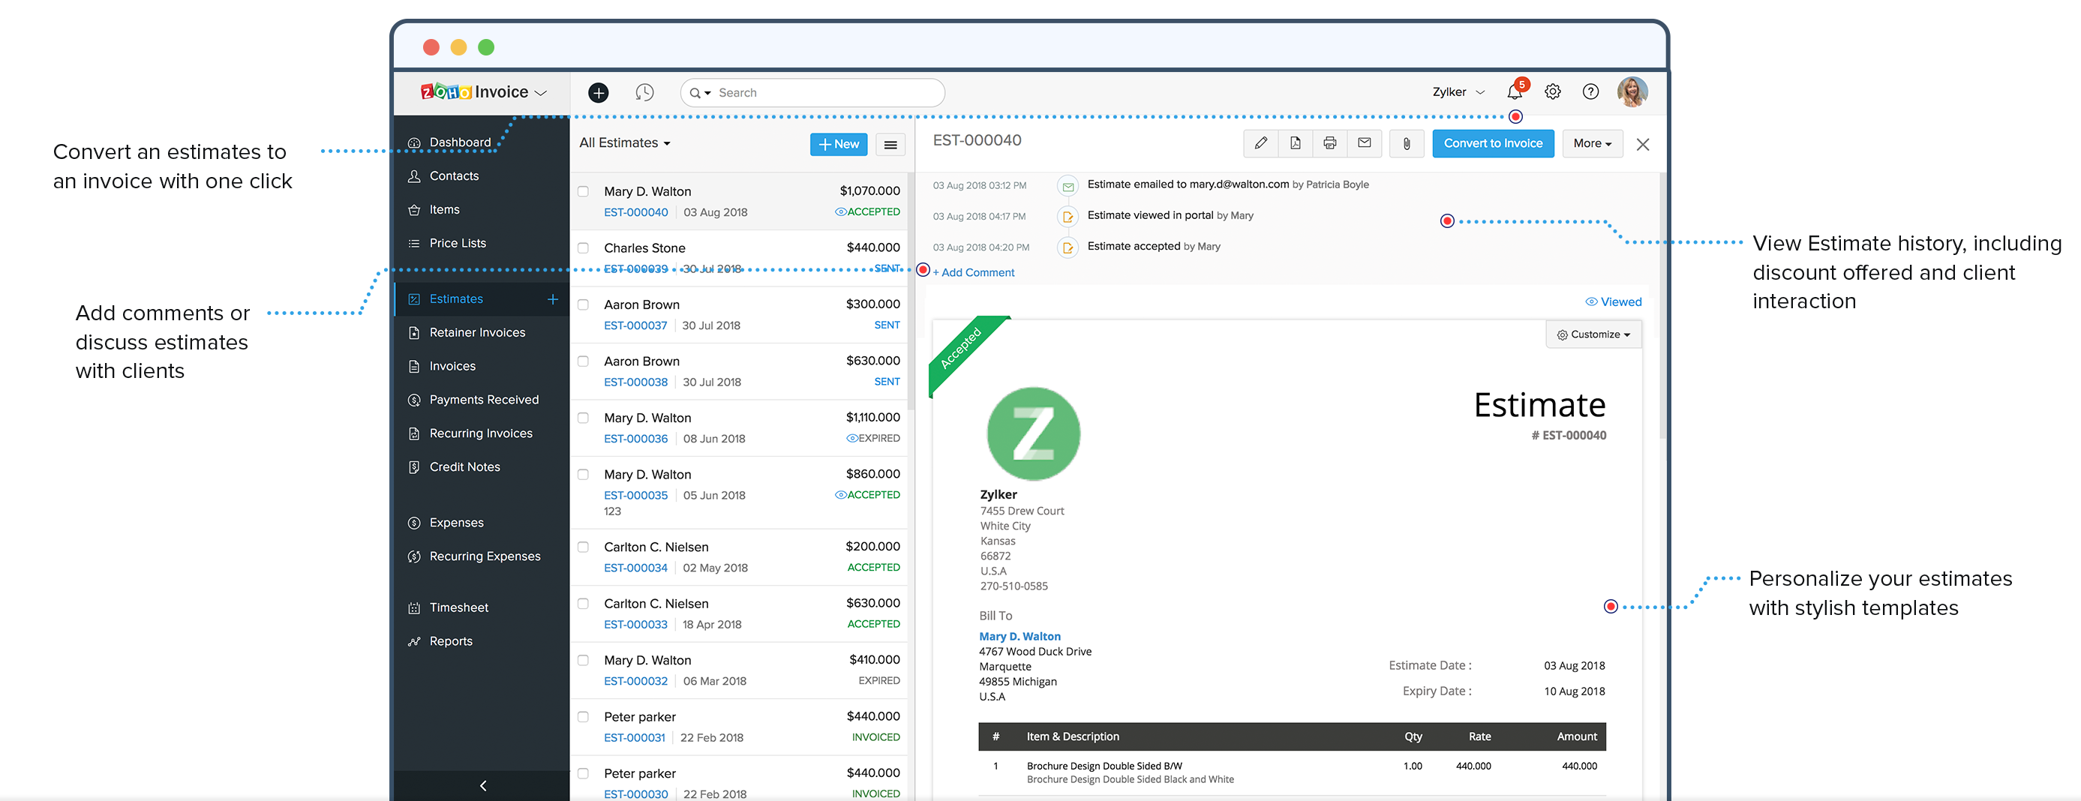
Task: Open Estimates in the sidebar
Action: (456, 299)
